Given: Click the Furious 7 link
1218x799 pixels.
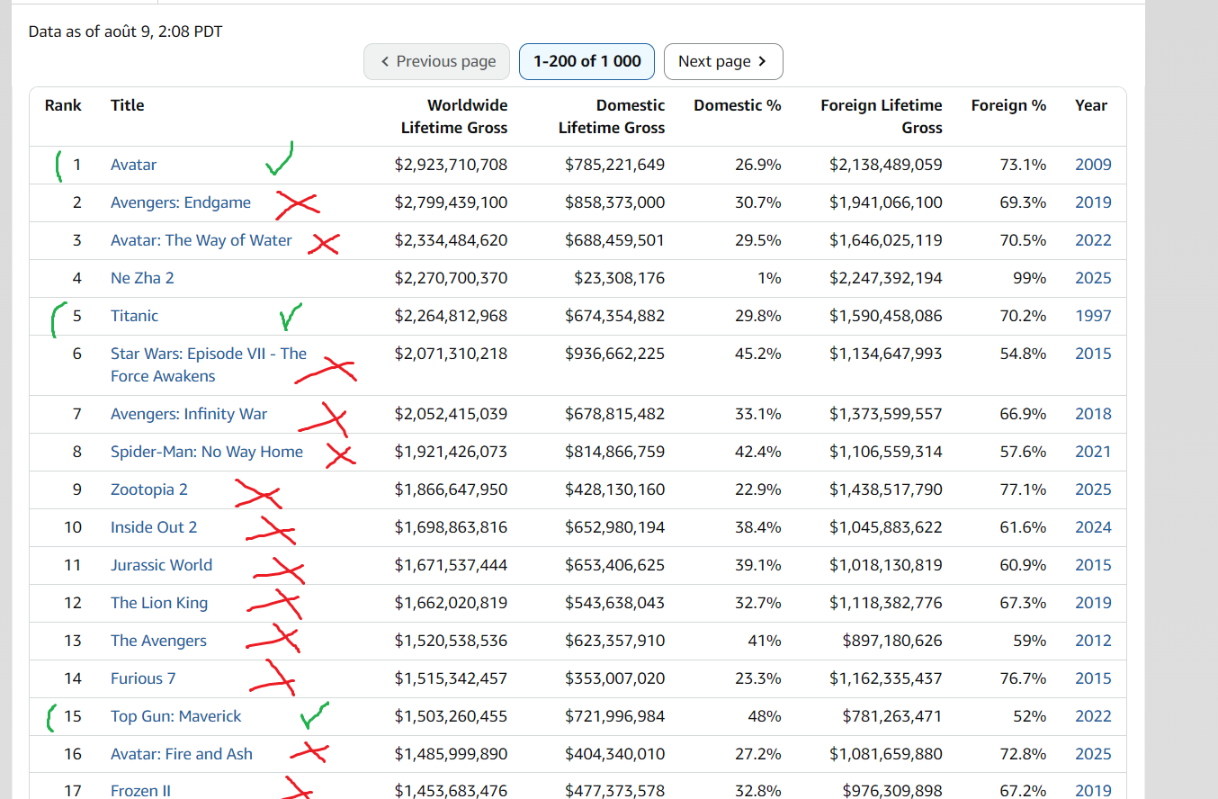Looking at the screenshot, I should 143,678.
